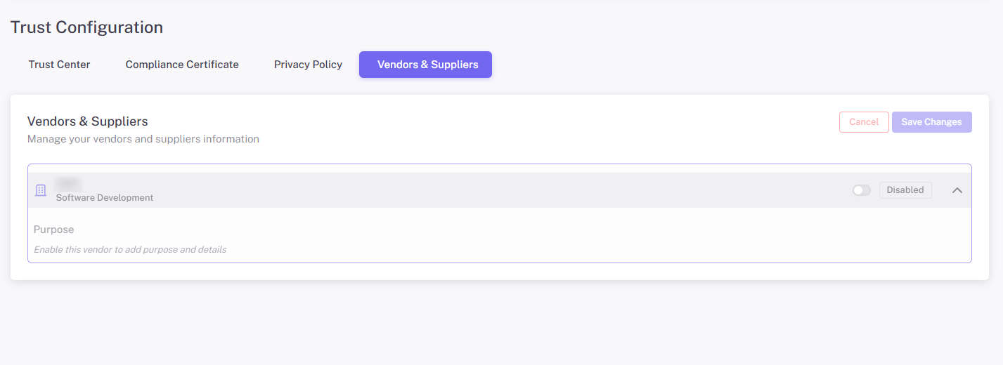The height and width of the screenshot is (365, 1003).
Task: Click empty space in vendor header row
Action: (492, 190)
